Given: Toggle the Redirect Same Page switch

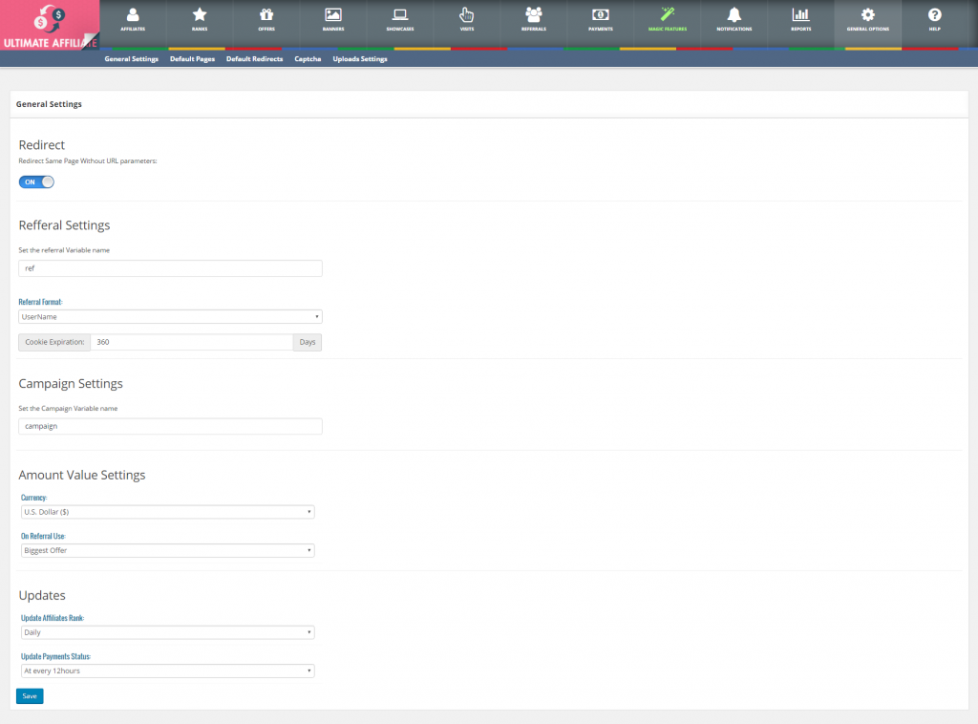Looking at the screenshot, I should [36, 182].
